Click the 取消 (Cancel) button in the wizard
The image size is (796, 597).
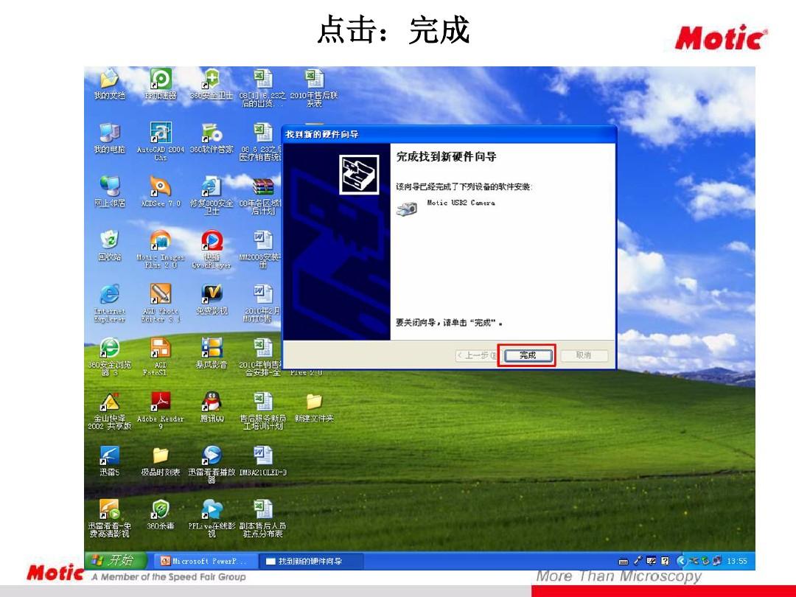point(584,355)
